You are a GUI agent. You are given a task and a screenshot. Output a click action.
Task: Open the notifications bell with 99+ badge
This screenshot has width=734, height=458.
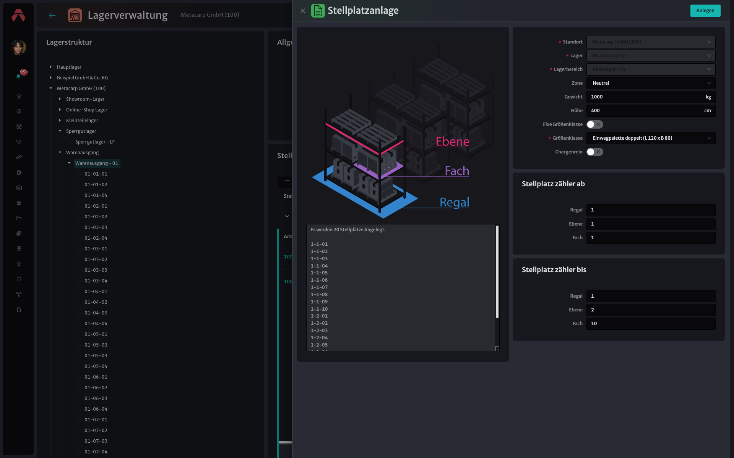18,76
